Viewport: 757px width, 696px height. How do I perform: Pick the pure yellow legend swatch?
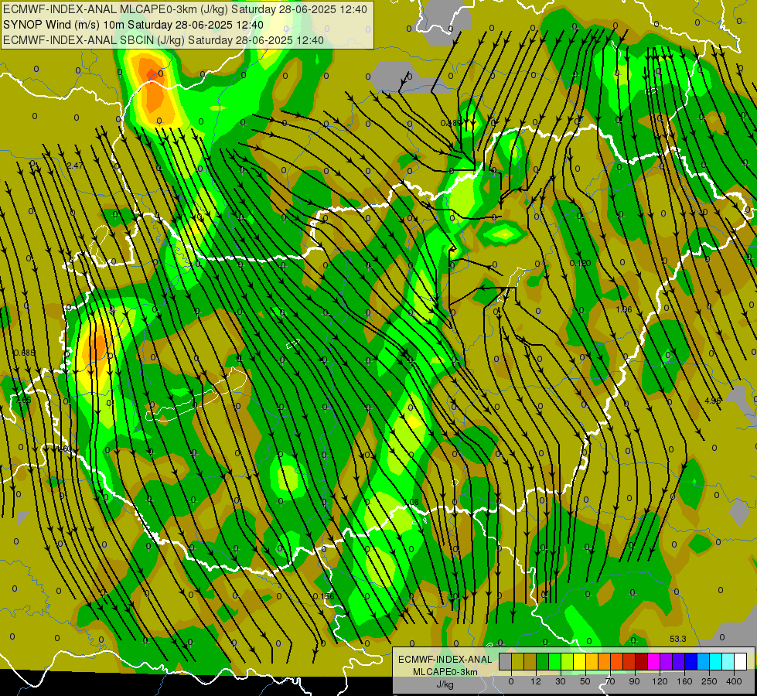point(580,661)
